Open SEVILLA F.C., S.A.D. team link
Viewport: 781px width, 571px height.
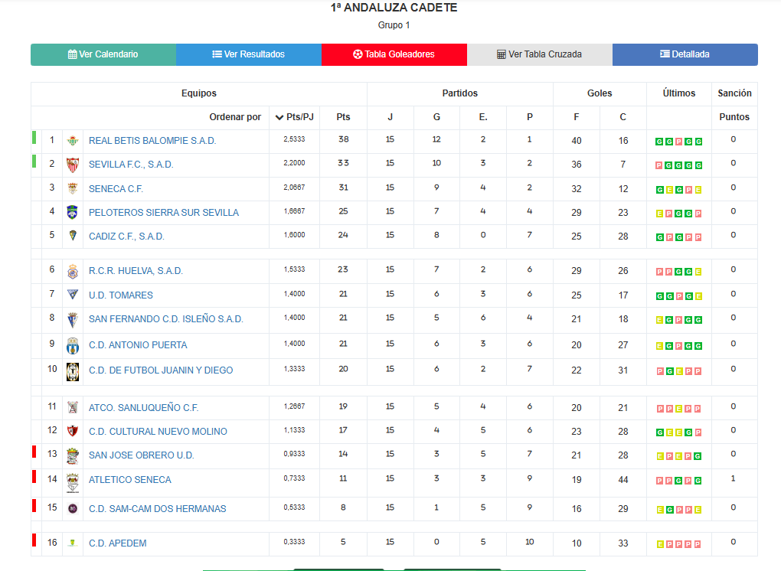(131, 165)
